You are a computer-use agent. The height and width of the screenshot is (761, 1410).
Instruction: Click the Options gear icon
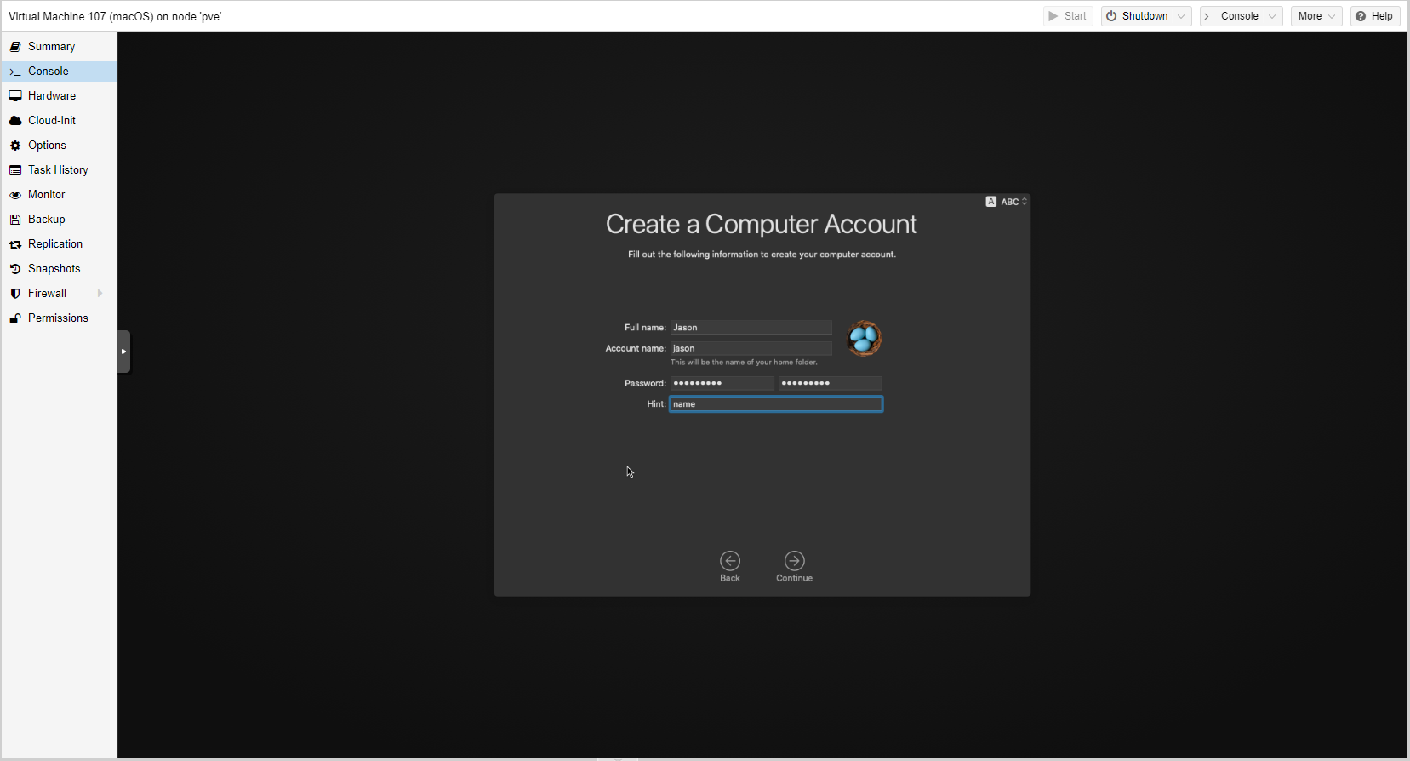pos(15,146)
